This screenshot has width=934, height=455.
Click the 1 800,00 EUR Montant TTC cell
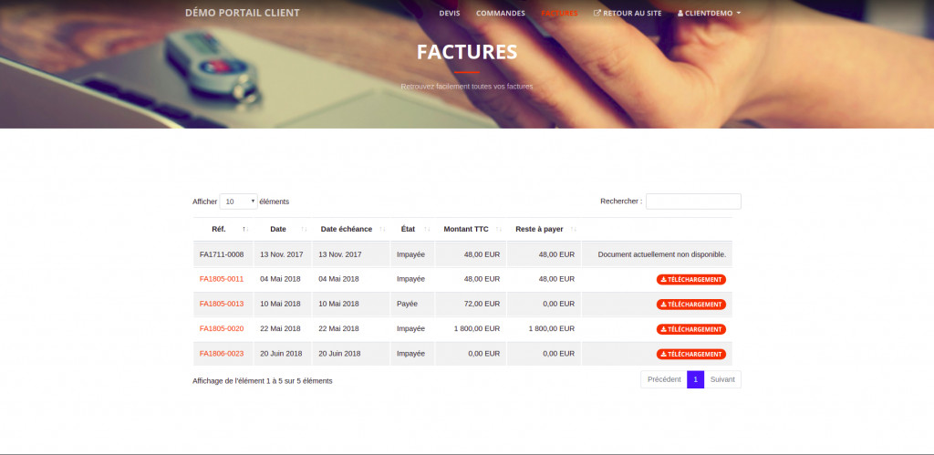coord(471,329)
